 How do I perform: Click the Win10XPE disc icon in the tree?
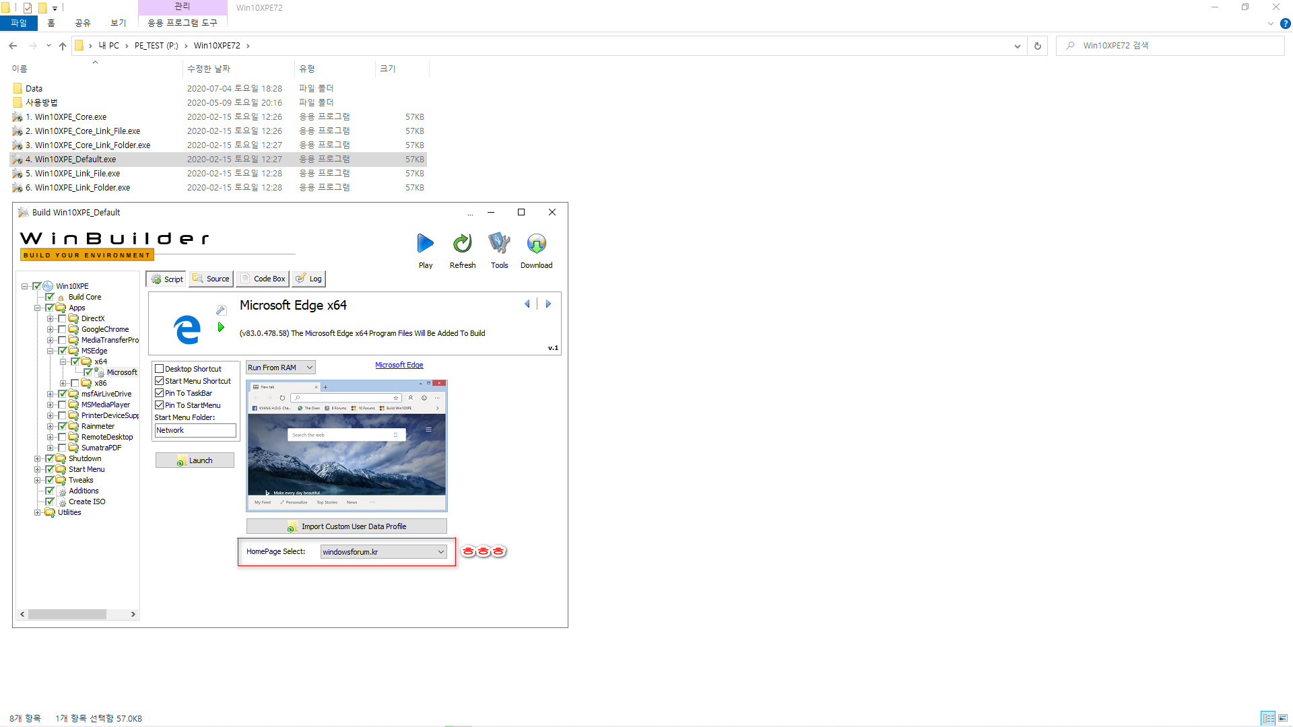pyautogui.click(x=48, y=286)
